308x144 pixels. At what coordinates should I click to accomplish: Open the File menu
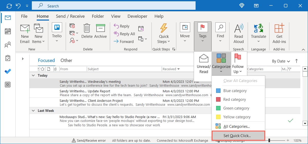24,16
